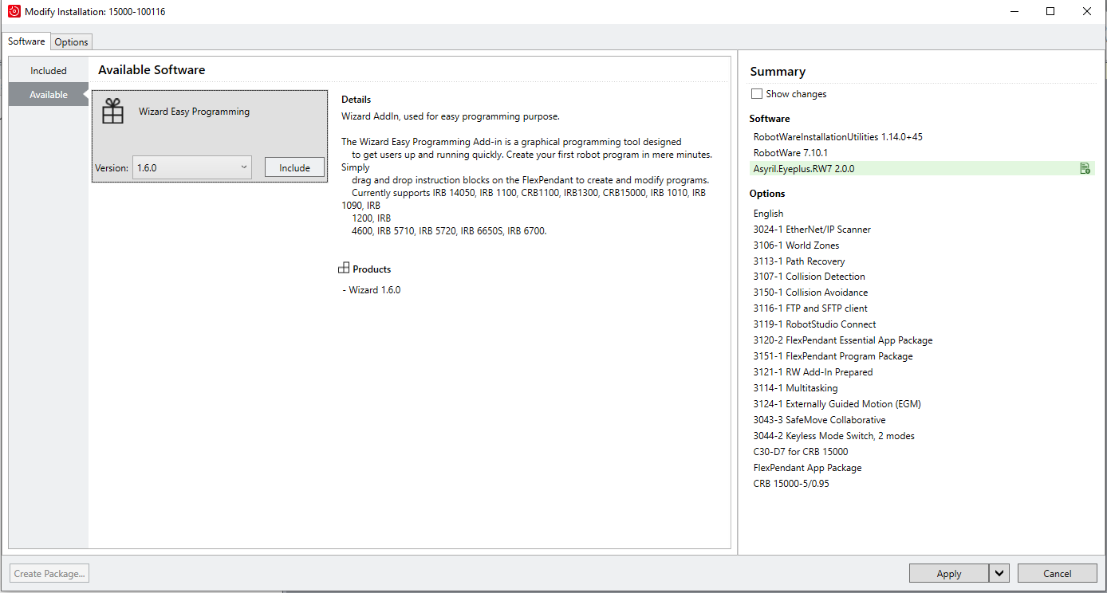Click 3119-1 RobotStudio Connect option
The image size is (1107, 593).
(x=815, y=324)
